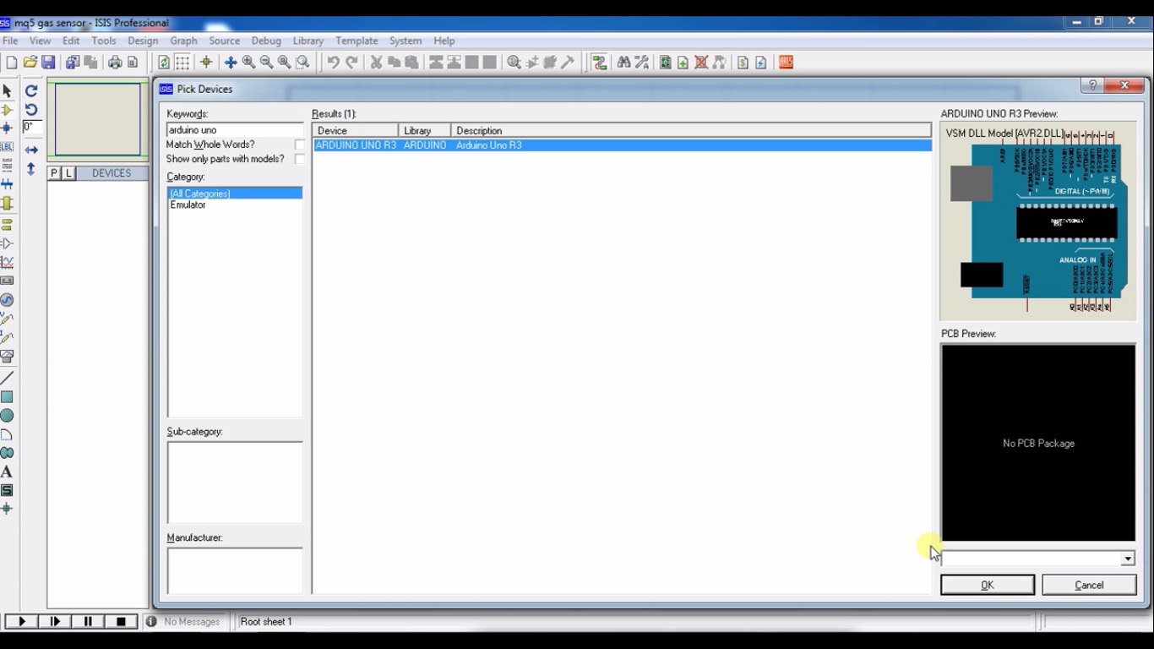The image size is (1154, 649).
Task: Click the Description column header
Action: point(691,130)
